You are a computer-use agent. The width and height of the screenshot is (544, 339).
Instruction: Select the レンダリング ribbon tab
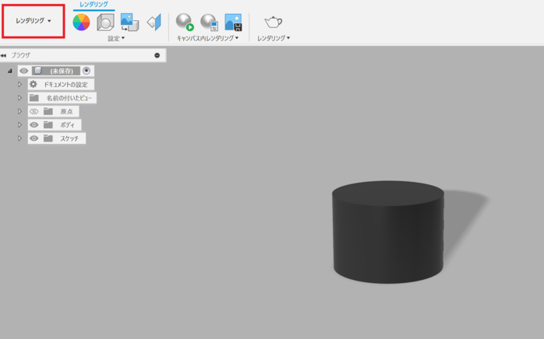point(94,5)
